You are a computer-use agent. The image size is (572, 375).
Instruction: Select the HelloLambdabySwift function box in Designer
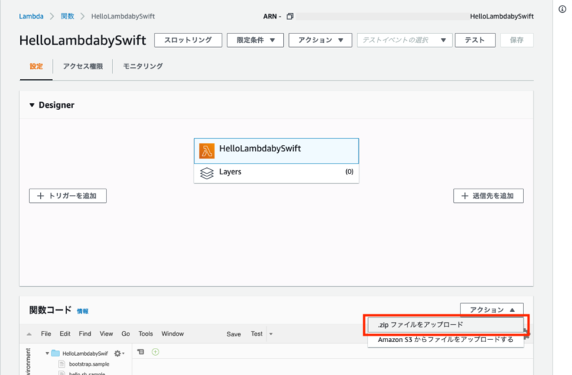click(276, 151)
